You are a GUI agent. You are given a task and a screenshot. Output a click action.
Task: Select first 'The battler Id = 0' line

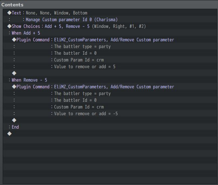75,53
